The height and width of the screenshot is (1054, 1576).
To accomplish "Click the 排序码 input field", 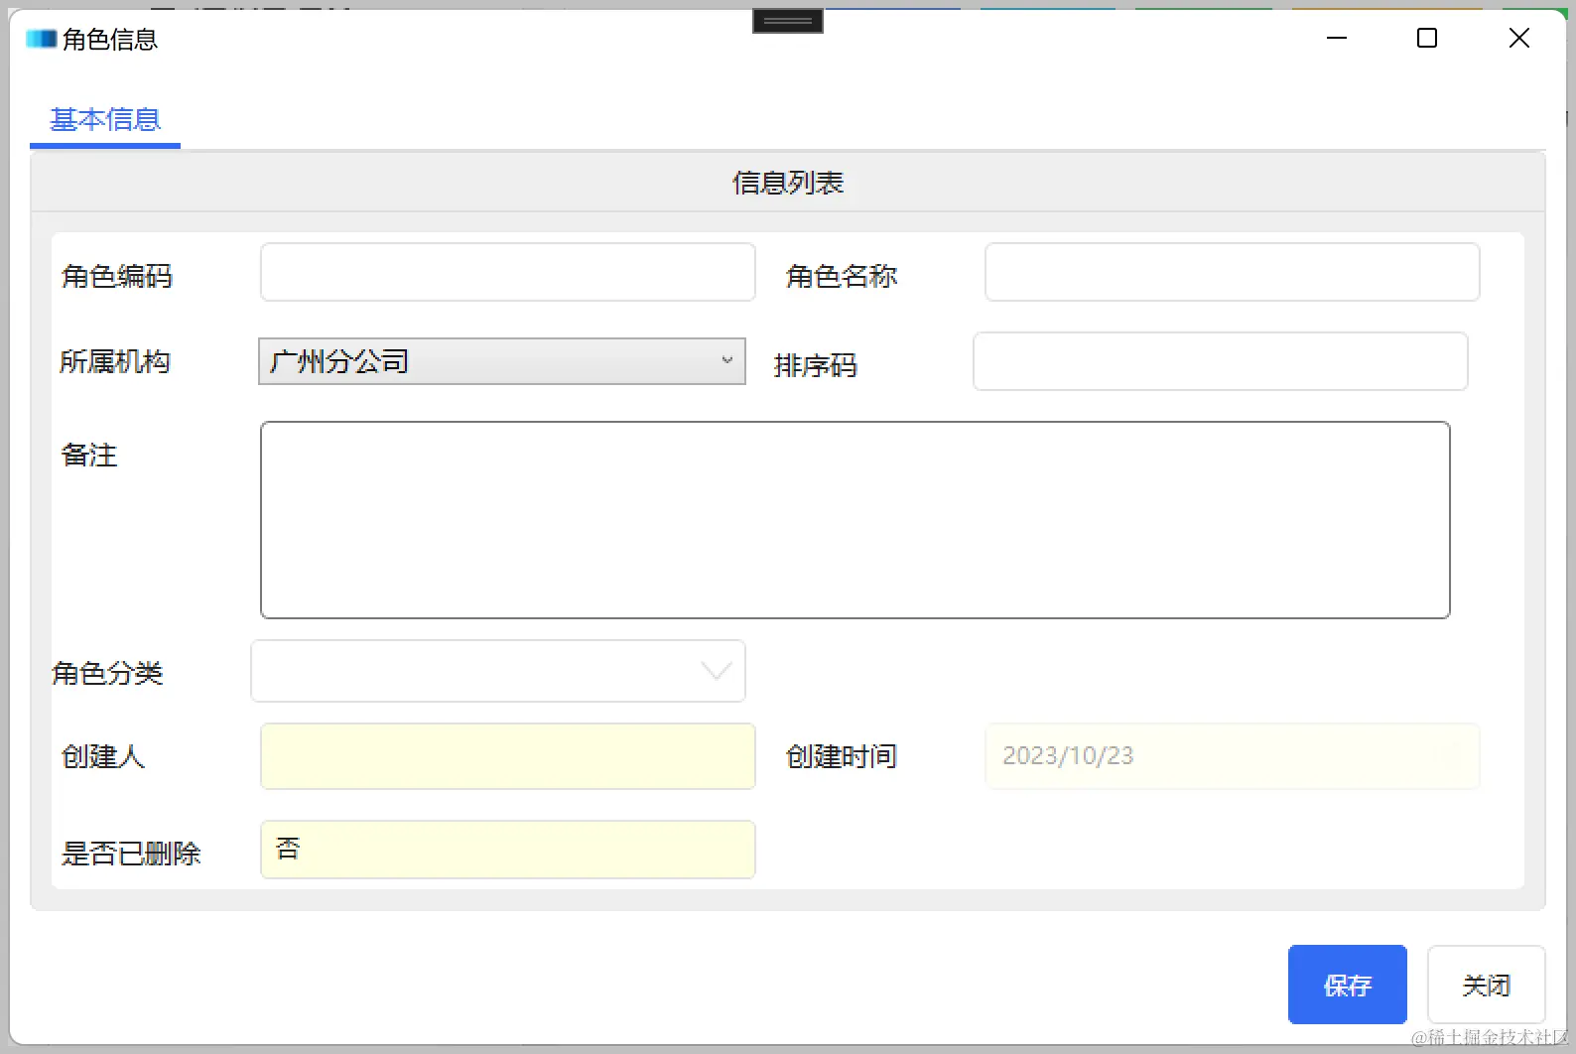I will coord(1220,361).
